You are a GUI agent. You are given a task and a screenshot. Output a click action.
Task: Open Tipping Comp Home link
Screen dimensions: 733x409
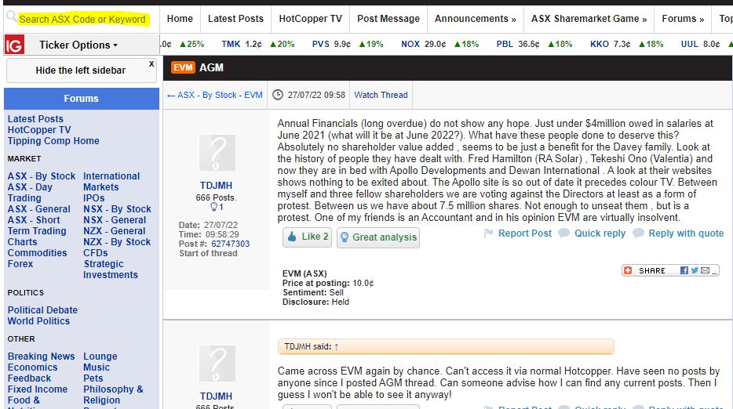coord(53,141)
